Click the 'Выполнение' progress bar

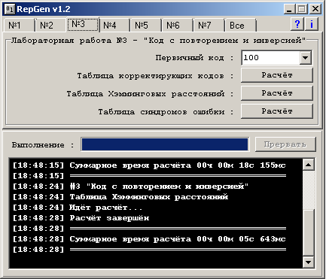pos(165,144)
